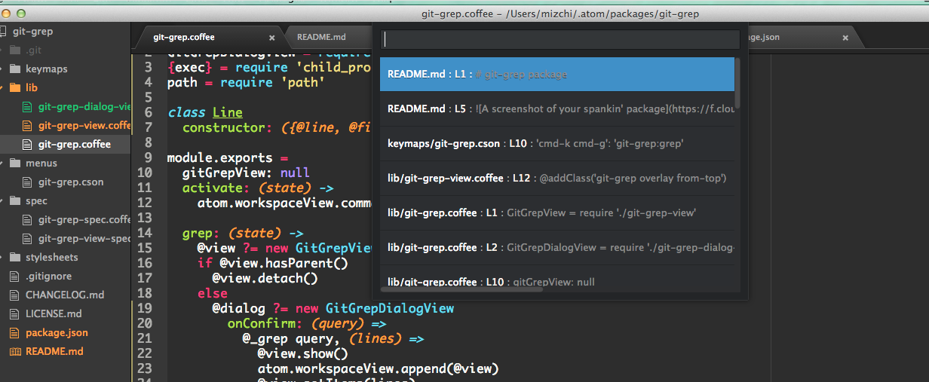Screen dimensions: 929x382
Task: Click the file icon of git-grep-view-spec
Action: [x=28, y=239]
